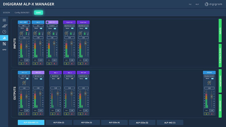
Task: Solo the AN 2 input
Action: pyautogui.click(x=35, y=63)
